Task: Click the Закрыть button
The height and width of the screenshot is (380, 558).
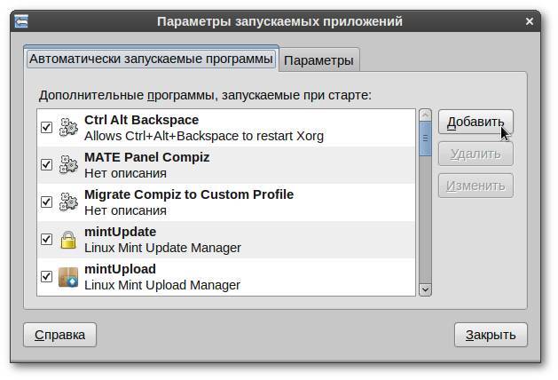Action: [491, 335]
